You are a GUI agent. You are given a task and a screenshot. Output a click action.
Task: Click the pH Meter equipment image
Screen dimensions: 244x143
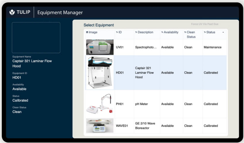pyautogui.click(x=100, y=104)
